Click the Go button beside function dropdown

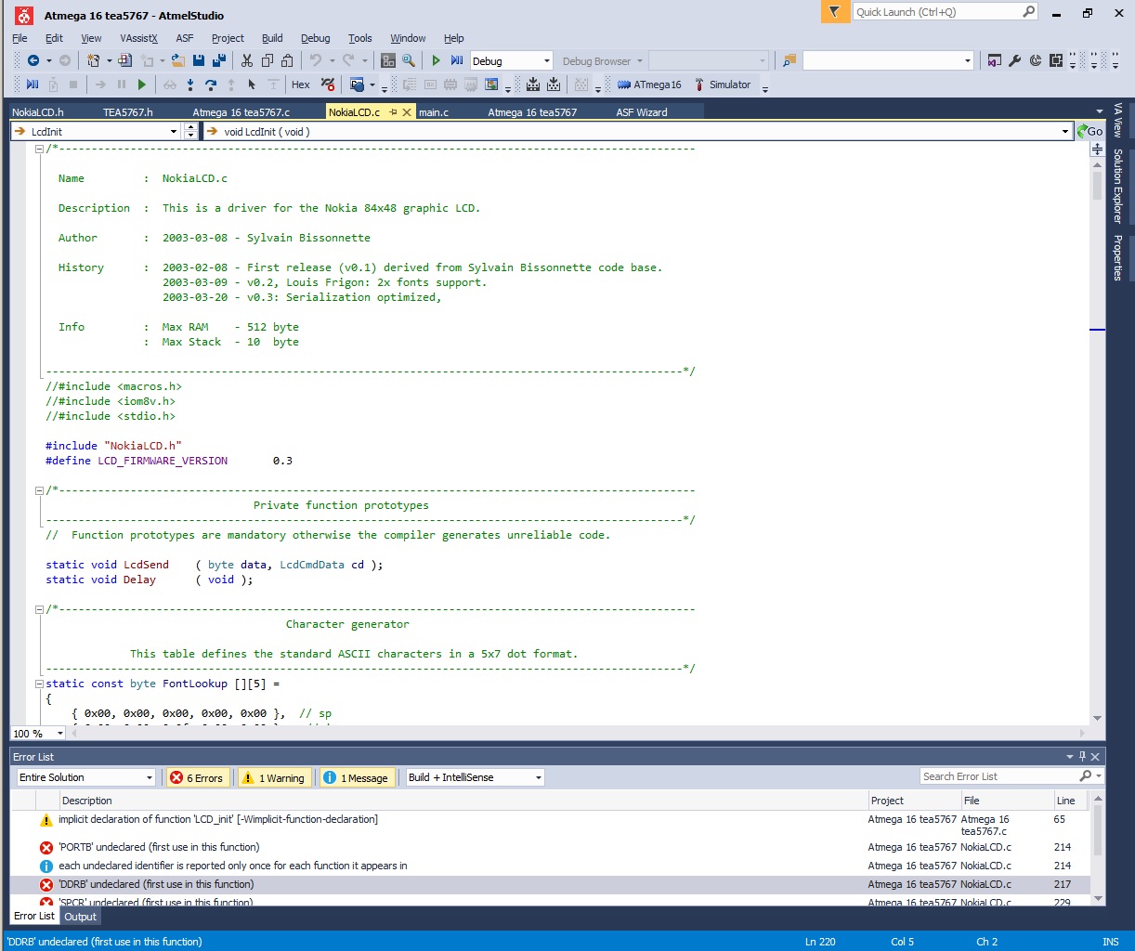(1089, 132)
